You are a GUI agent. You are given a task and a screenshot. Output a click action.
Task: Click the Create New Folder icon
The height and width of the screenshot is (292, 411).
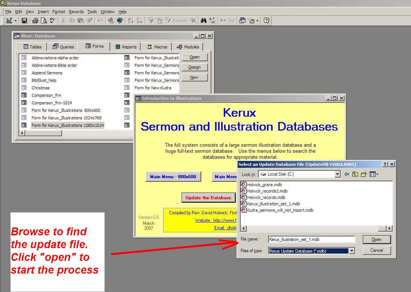364,174
